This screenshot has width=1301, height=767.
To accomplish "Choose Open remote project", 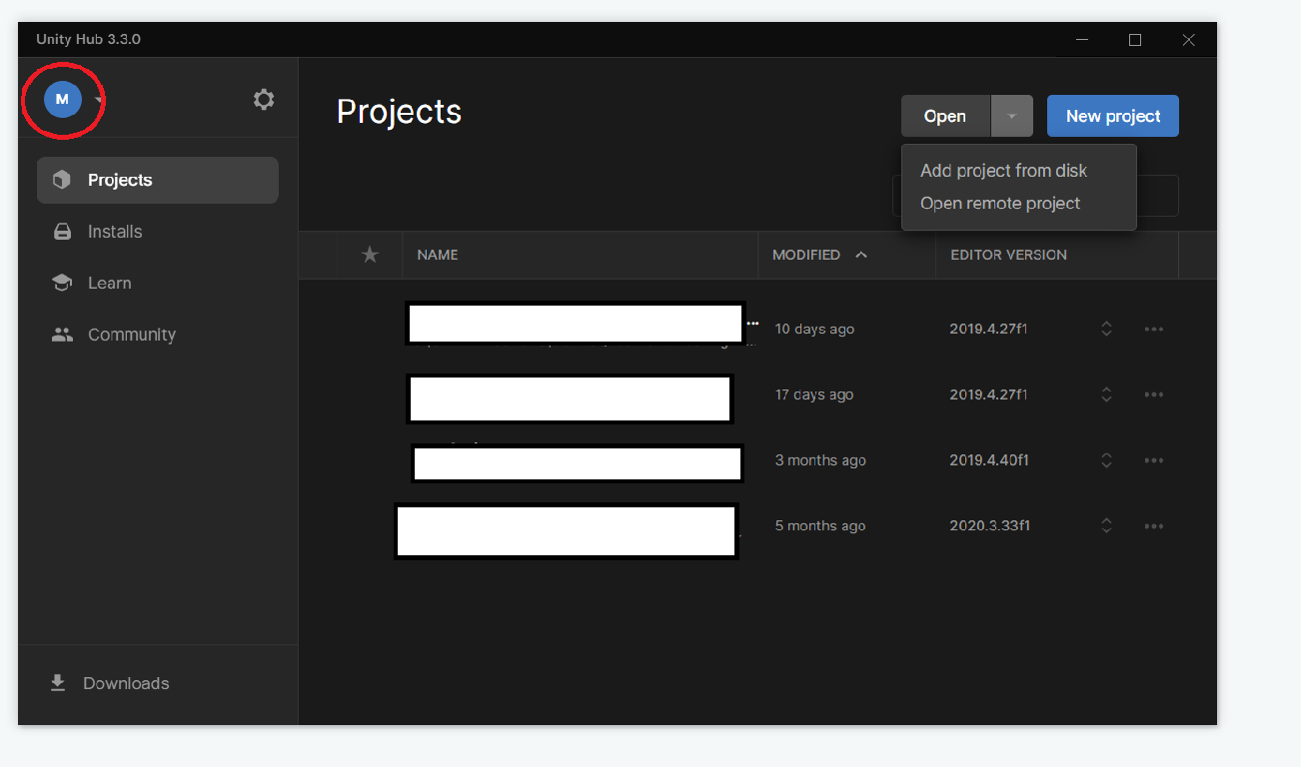I will [1000, 203].
